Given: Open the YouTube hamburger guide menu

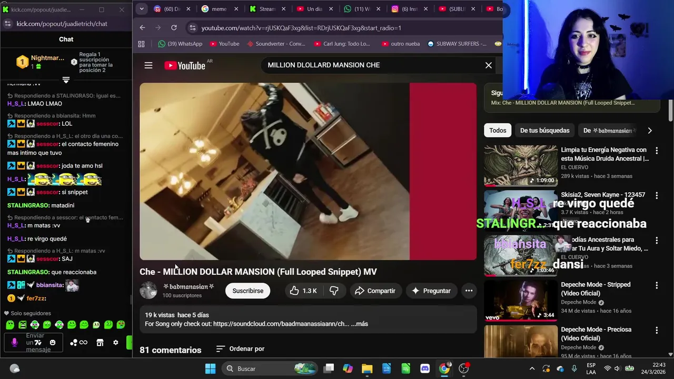Looking at the screenshot, I should [148, 65].
